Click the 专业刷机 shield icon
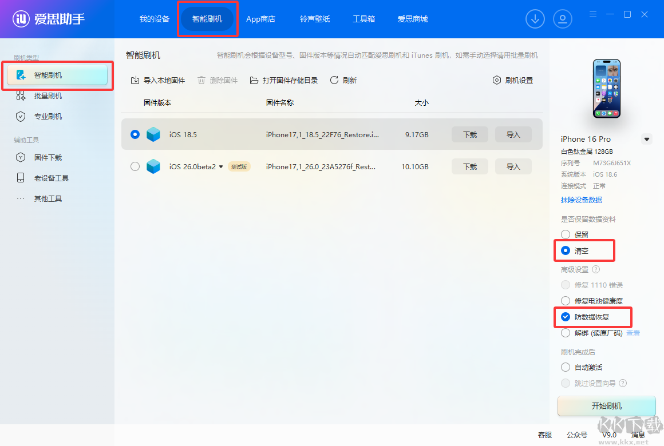Viewport: 664px width, 446px height. 21,117
